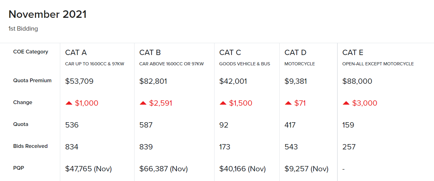434x181 pixels.
Task: Select the CAT E column header
Action: tap(353, 53)
